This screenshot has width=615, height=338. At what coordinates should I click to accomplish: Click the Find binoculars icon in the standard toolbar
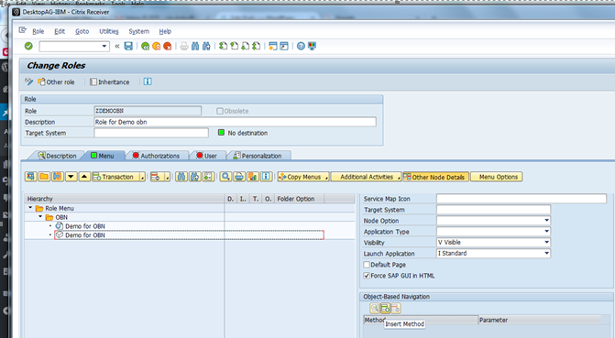(195, 47)
